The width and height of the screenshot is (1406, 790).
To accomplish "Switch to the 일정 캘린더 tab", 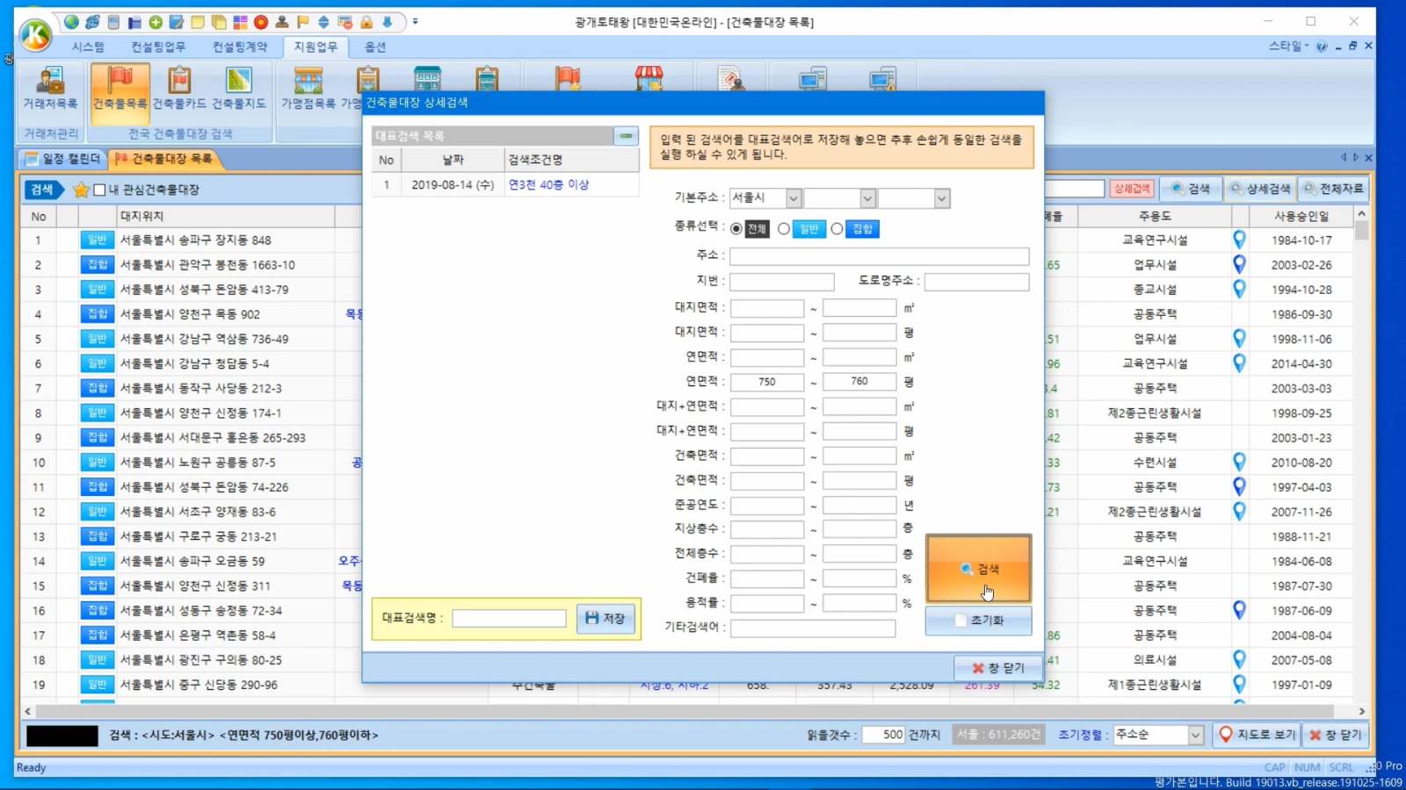I will tap(63, 159).
